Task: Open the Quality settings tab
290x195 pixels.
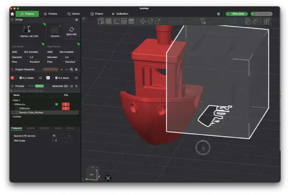Action: [x=30, y=128]
